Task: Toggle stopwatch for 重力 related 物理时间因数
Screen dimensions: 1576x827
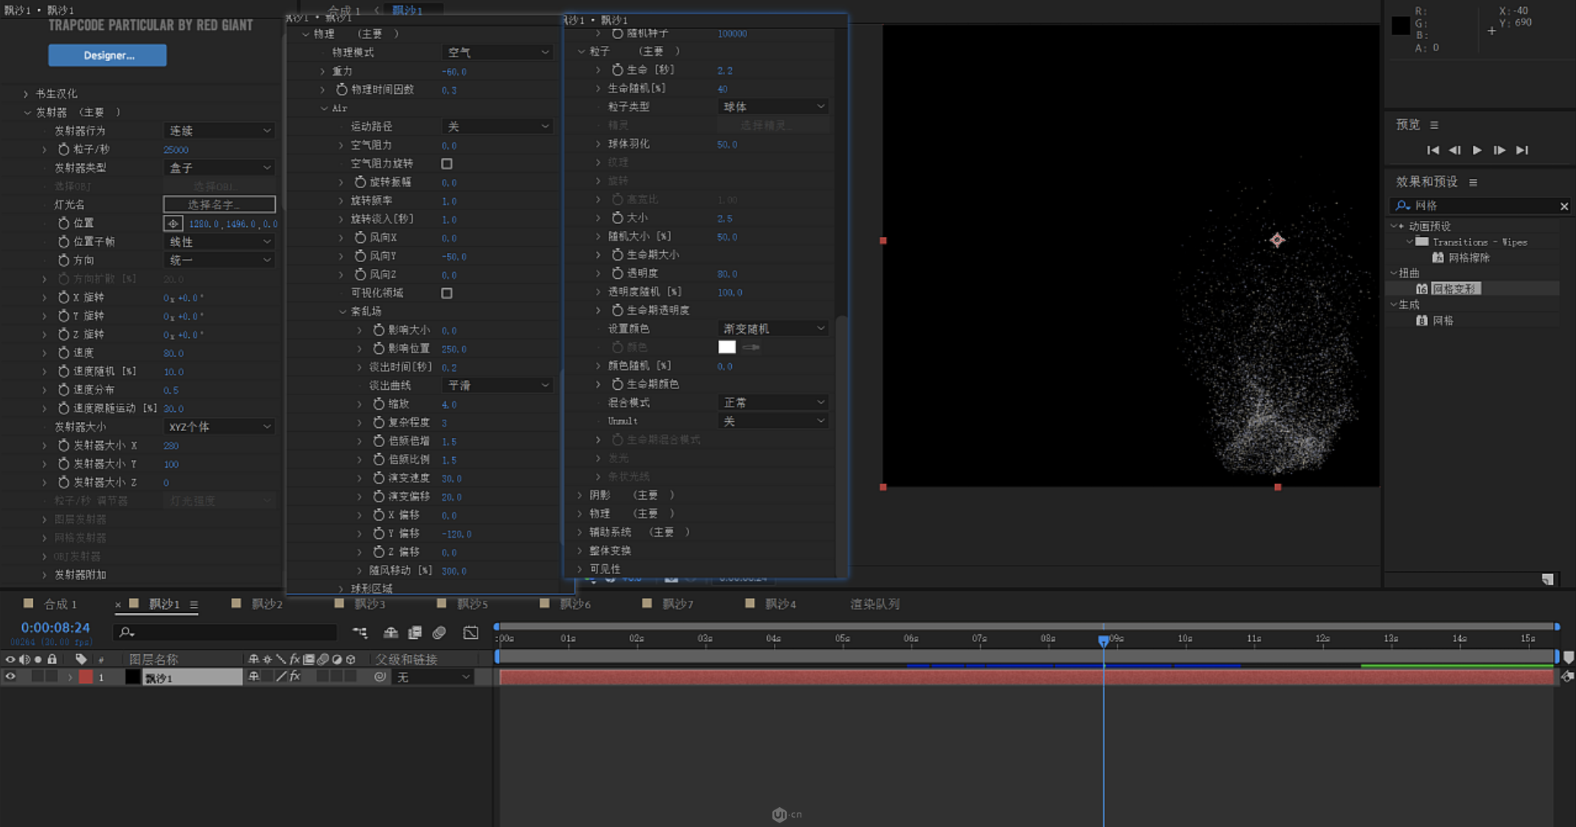Action: (341, 90)
